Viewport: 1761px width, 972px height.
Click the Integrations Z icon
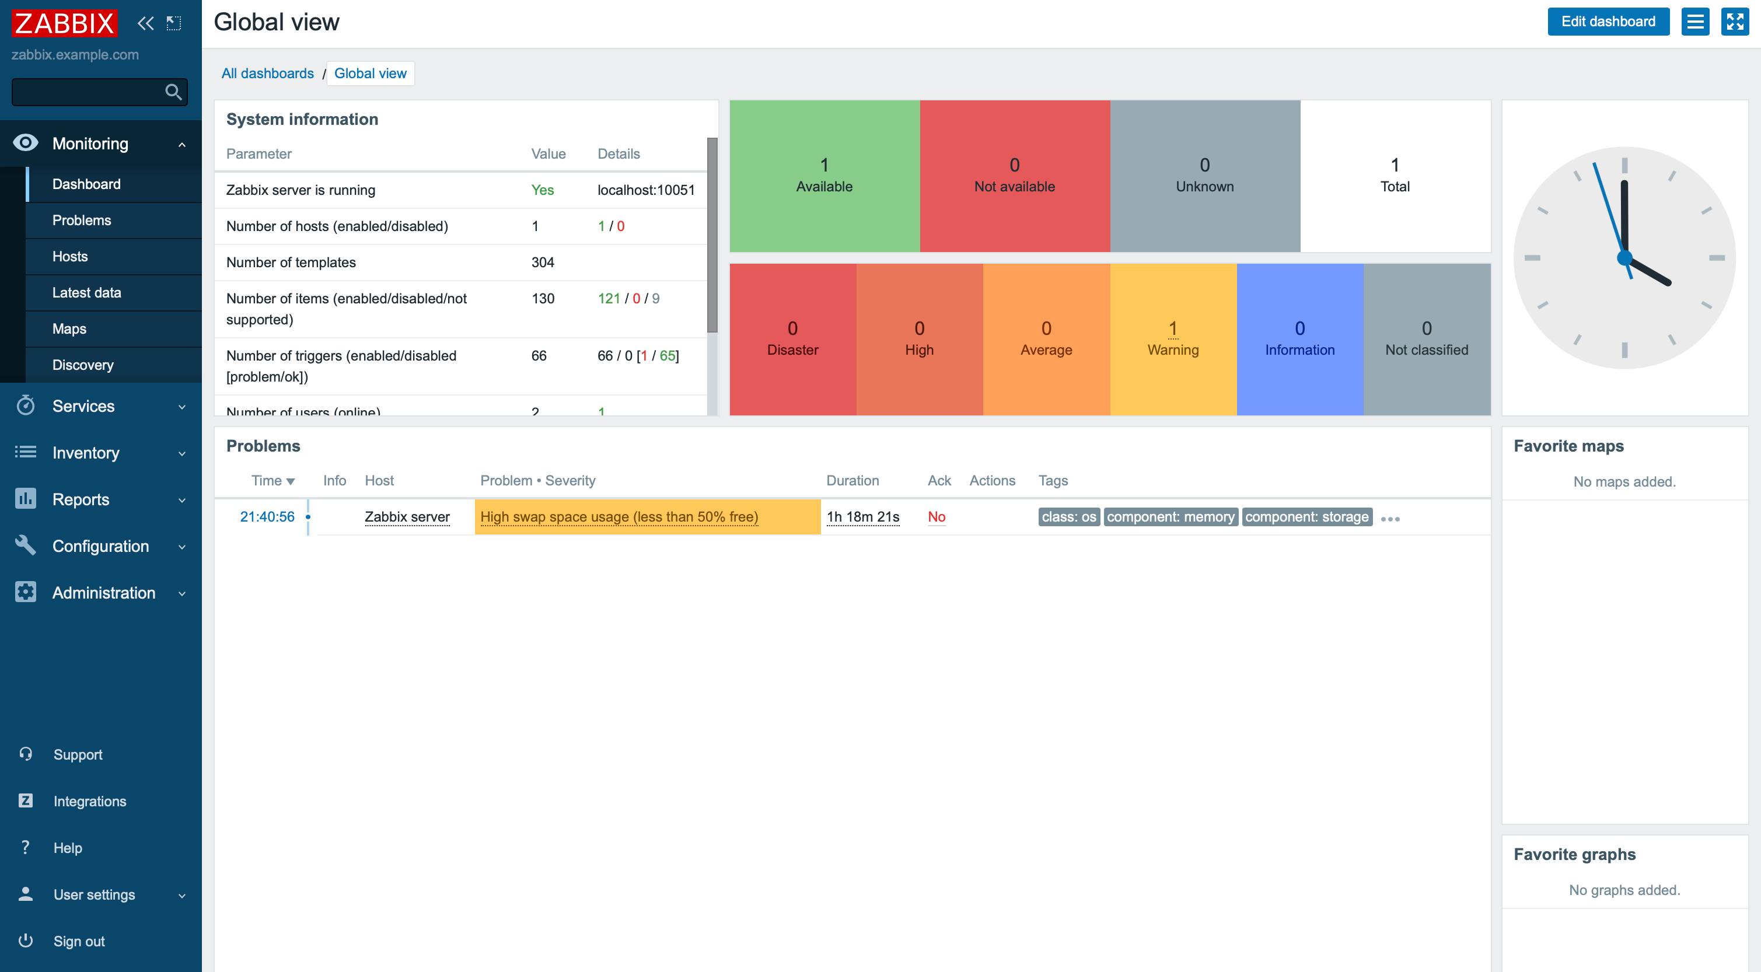25,800
